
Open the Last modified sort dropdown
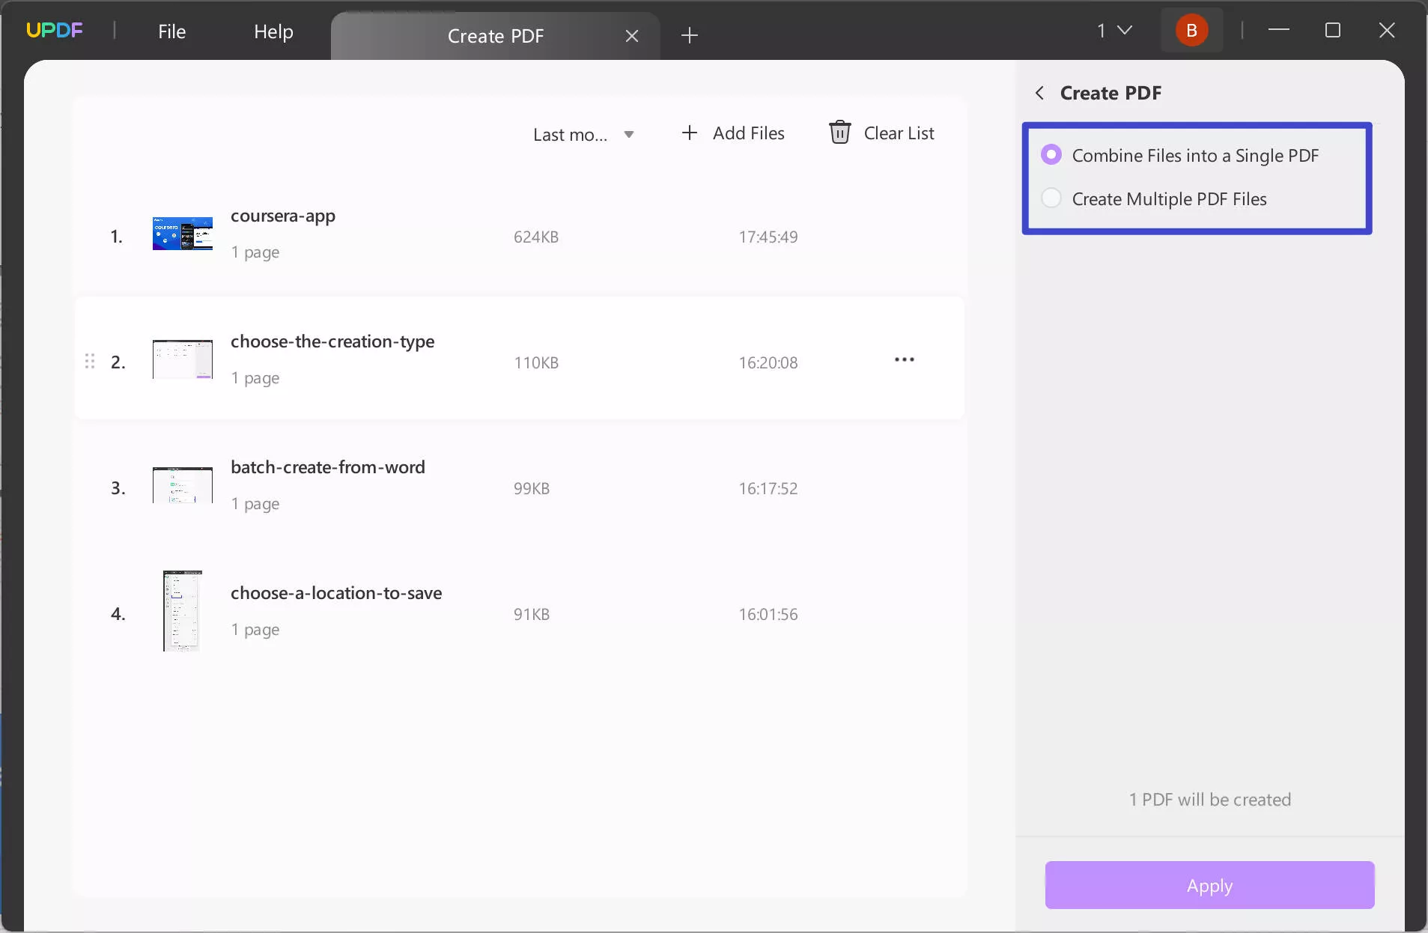[583, 135]
